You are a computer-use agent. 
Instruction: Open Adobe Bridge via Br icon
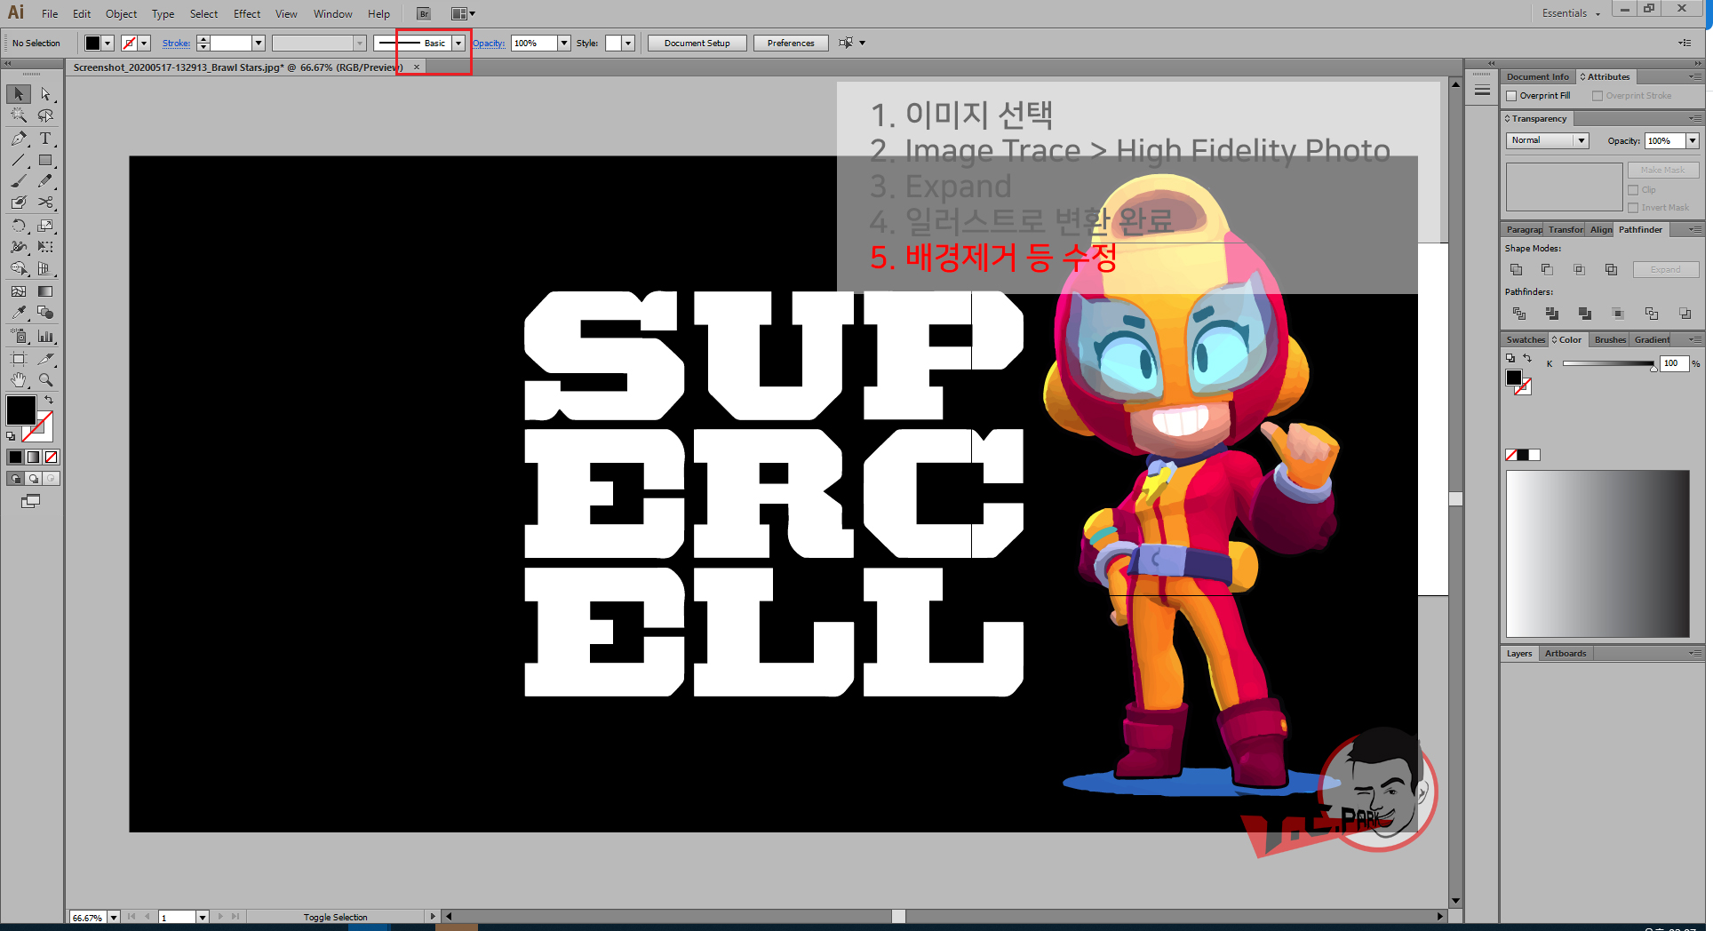pyautogui.click(x=424, y=14)
